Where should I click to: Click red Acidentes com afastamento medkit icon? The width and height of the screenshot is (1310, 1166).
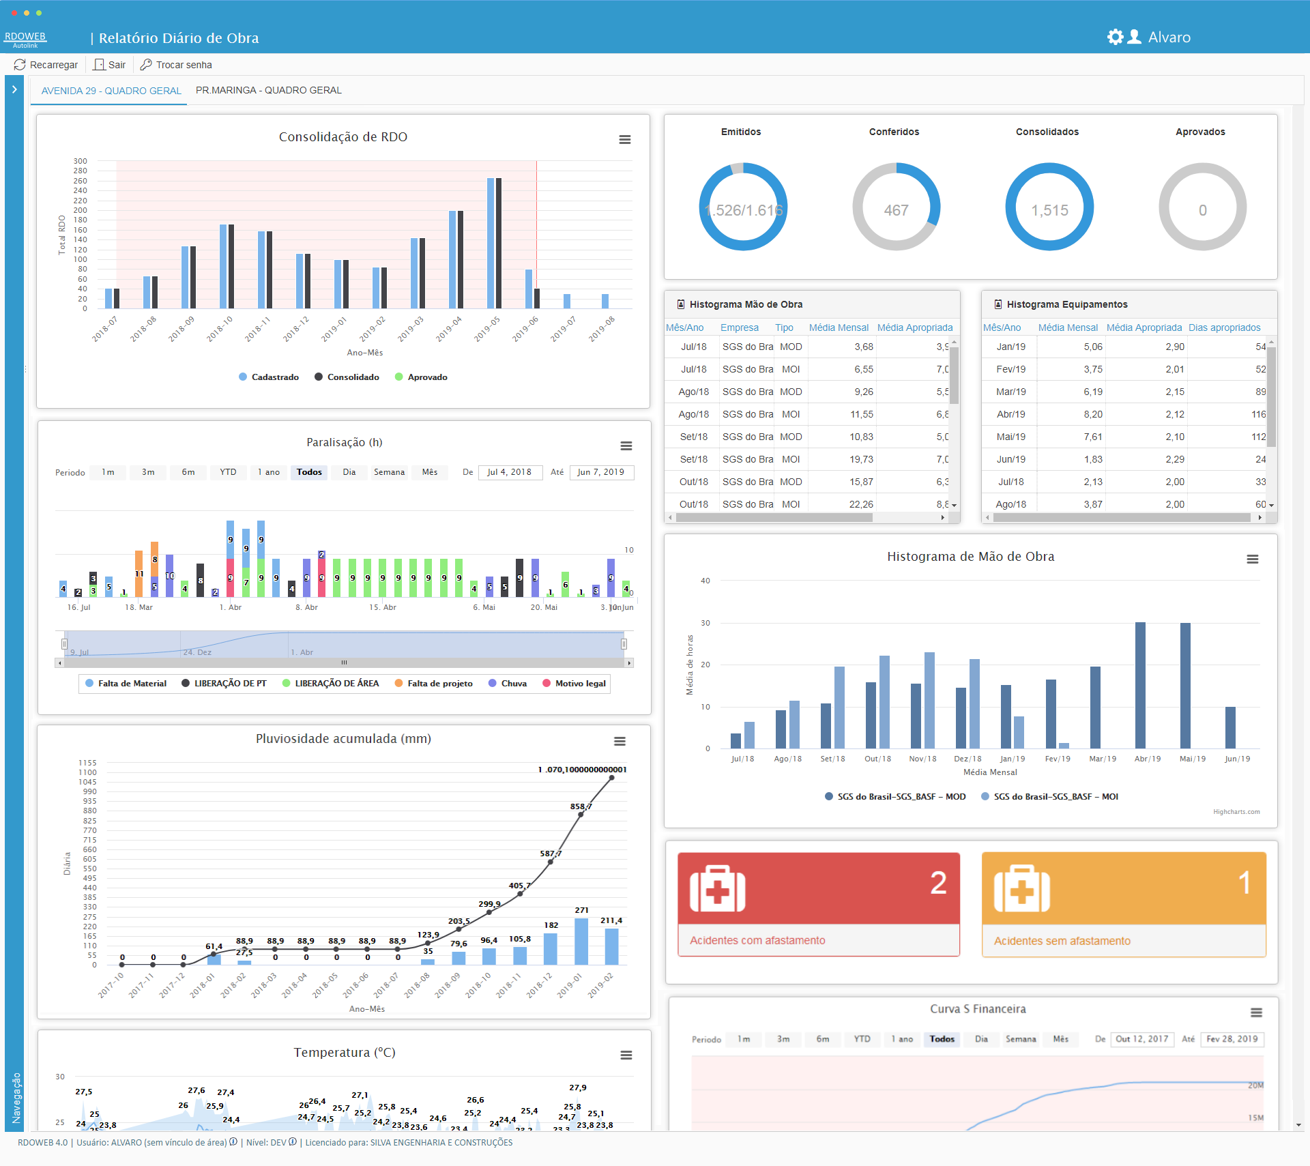click(x=717, y=888)
